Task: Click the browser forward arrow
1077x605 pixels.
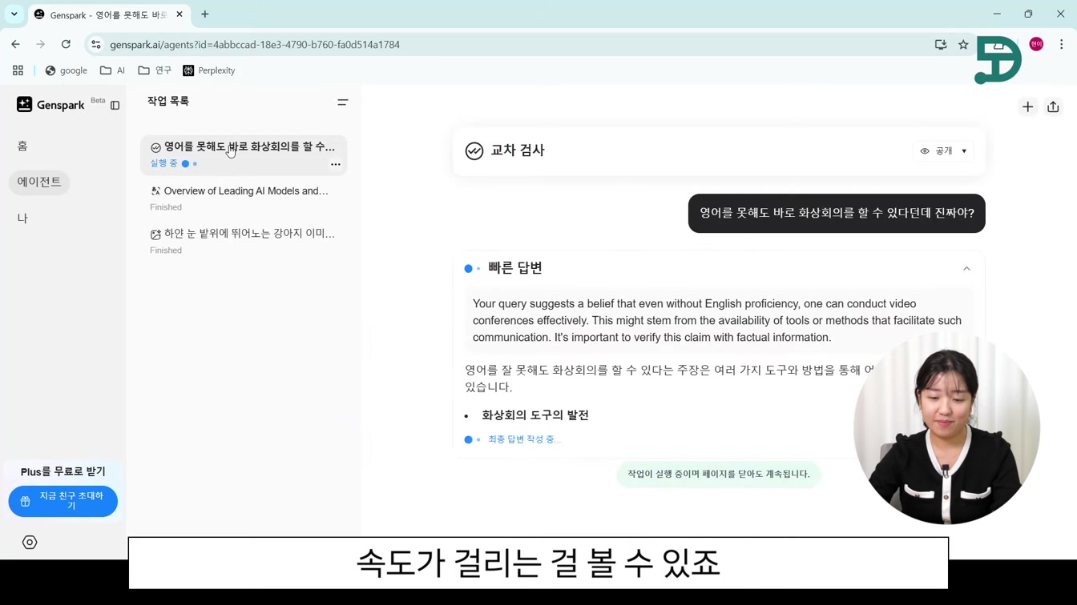Action: click(41, 45)
